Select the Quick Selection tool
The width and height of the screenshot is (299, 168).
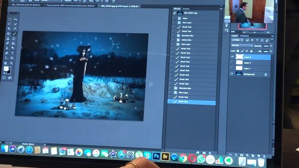pyautogui.click(x=15, y=24)
